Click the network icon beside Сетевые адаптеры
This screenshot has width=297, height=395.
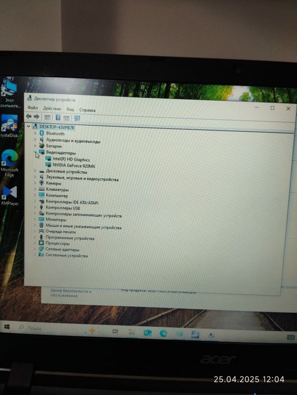click(x=41, y=249)
